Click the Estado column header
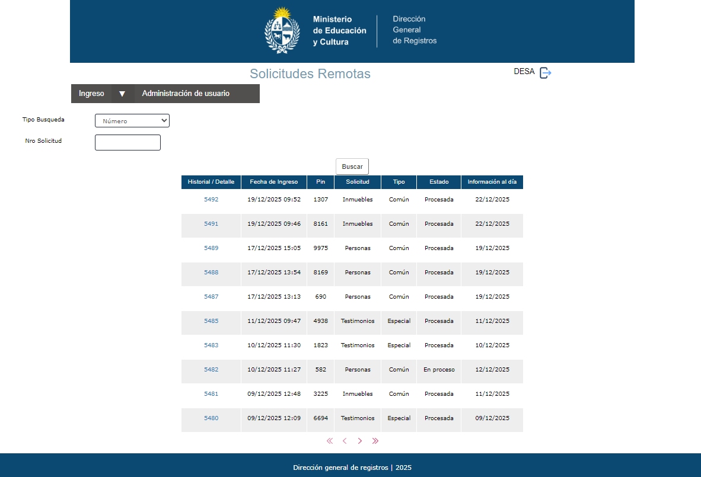 [x=439, y=182]
